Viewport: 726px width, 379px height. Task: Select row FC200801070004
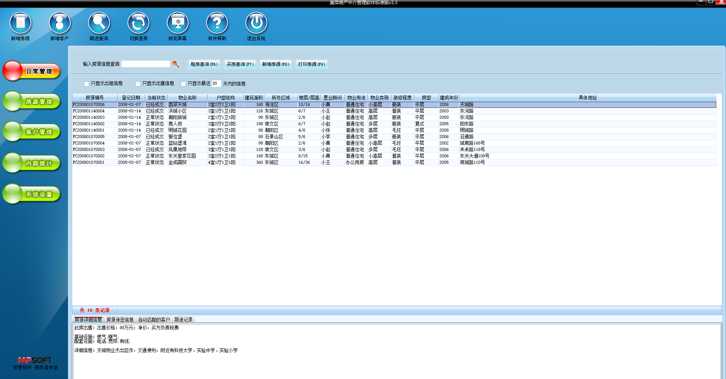coord(394,143)
